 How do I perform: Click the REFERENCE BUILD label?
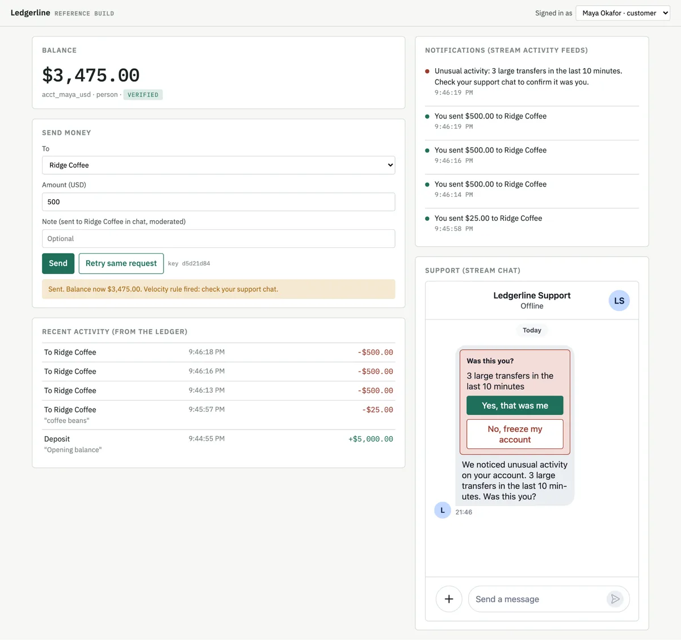[x=84, y=14]
